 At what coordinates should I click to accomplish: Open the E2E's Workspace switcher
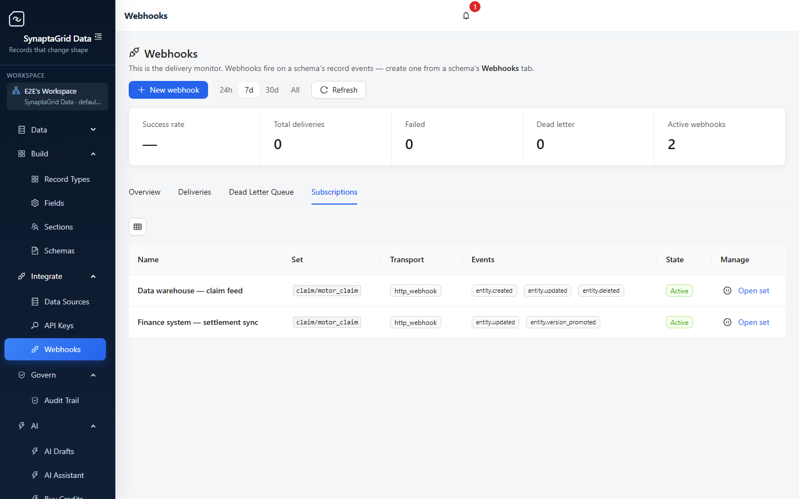tap(57, 96)
